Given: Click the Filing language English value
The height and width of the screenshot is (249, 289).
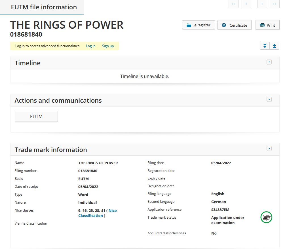Looking at the screenshot, I should [218, 194].
